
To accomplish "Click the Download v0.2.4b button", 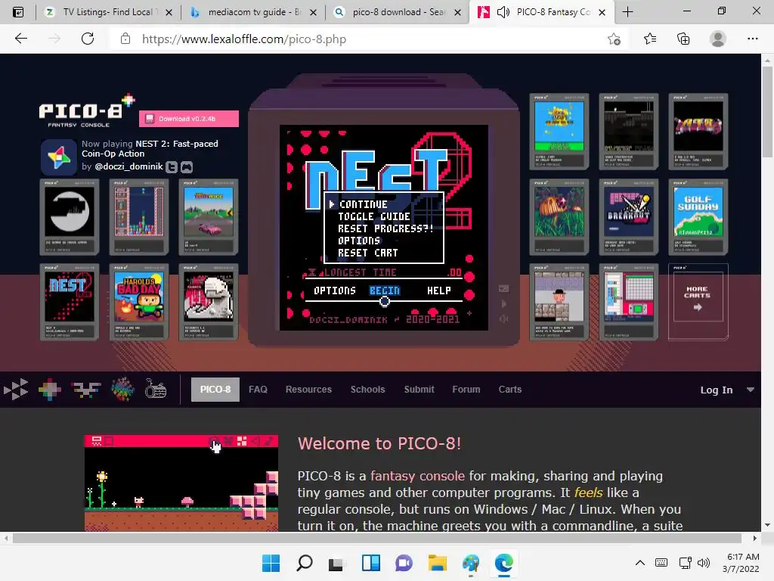I will [189, 119].
